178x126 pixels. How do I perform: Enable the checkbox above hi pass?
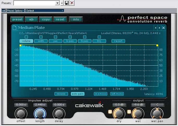(85, 37)
